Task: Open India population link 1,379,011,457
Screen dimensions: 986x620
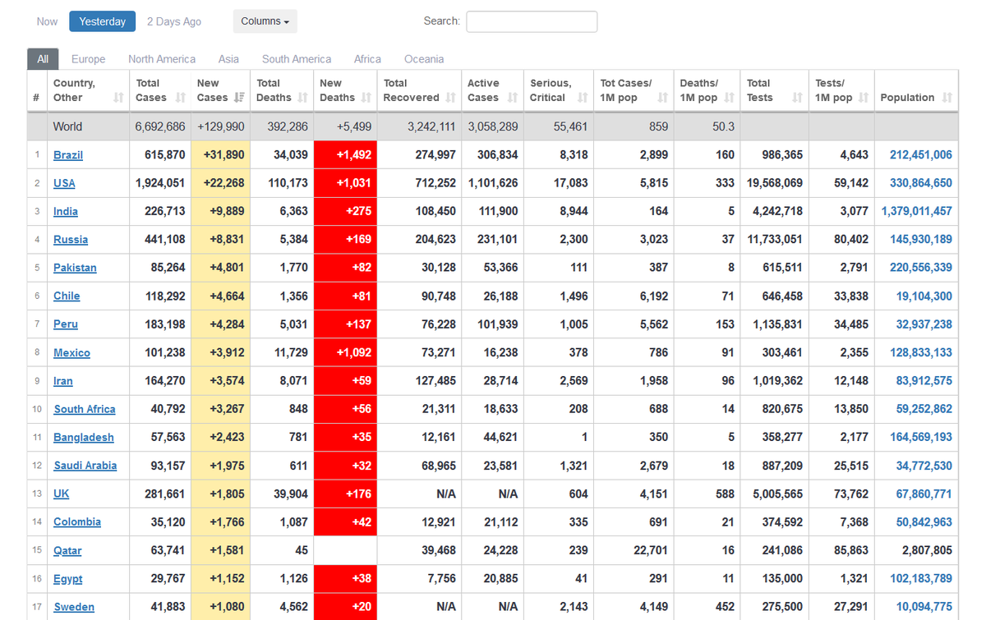Action: pos(917,211)
